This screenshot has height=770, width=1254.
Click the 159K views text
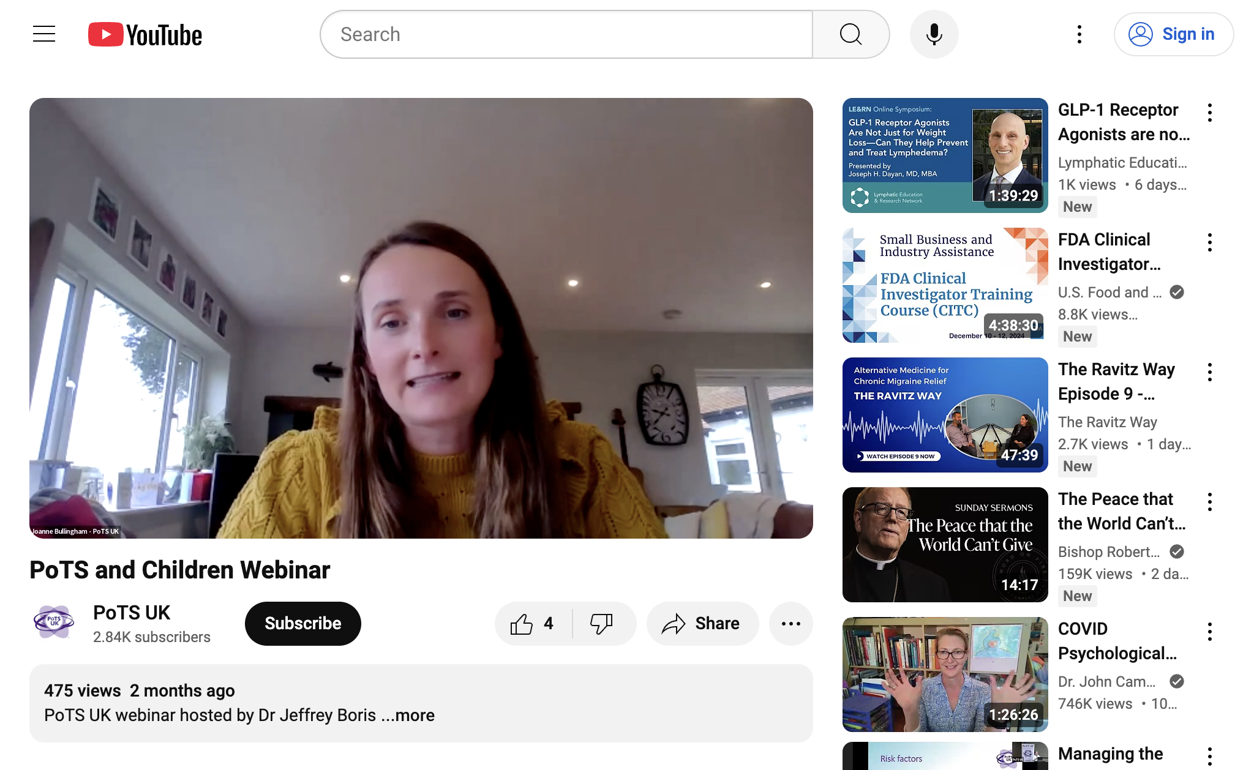(1095, 574)
